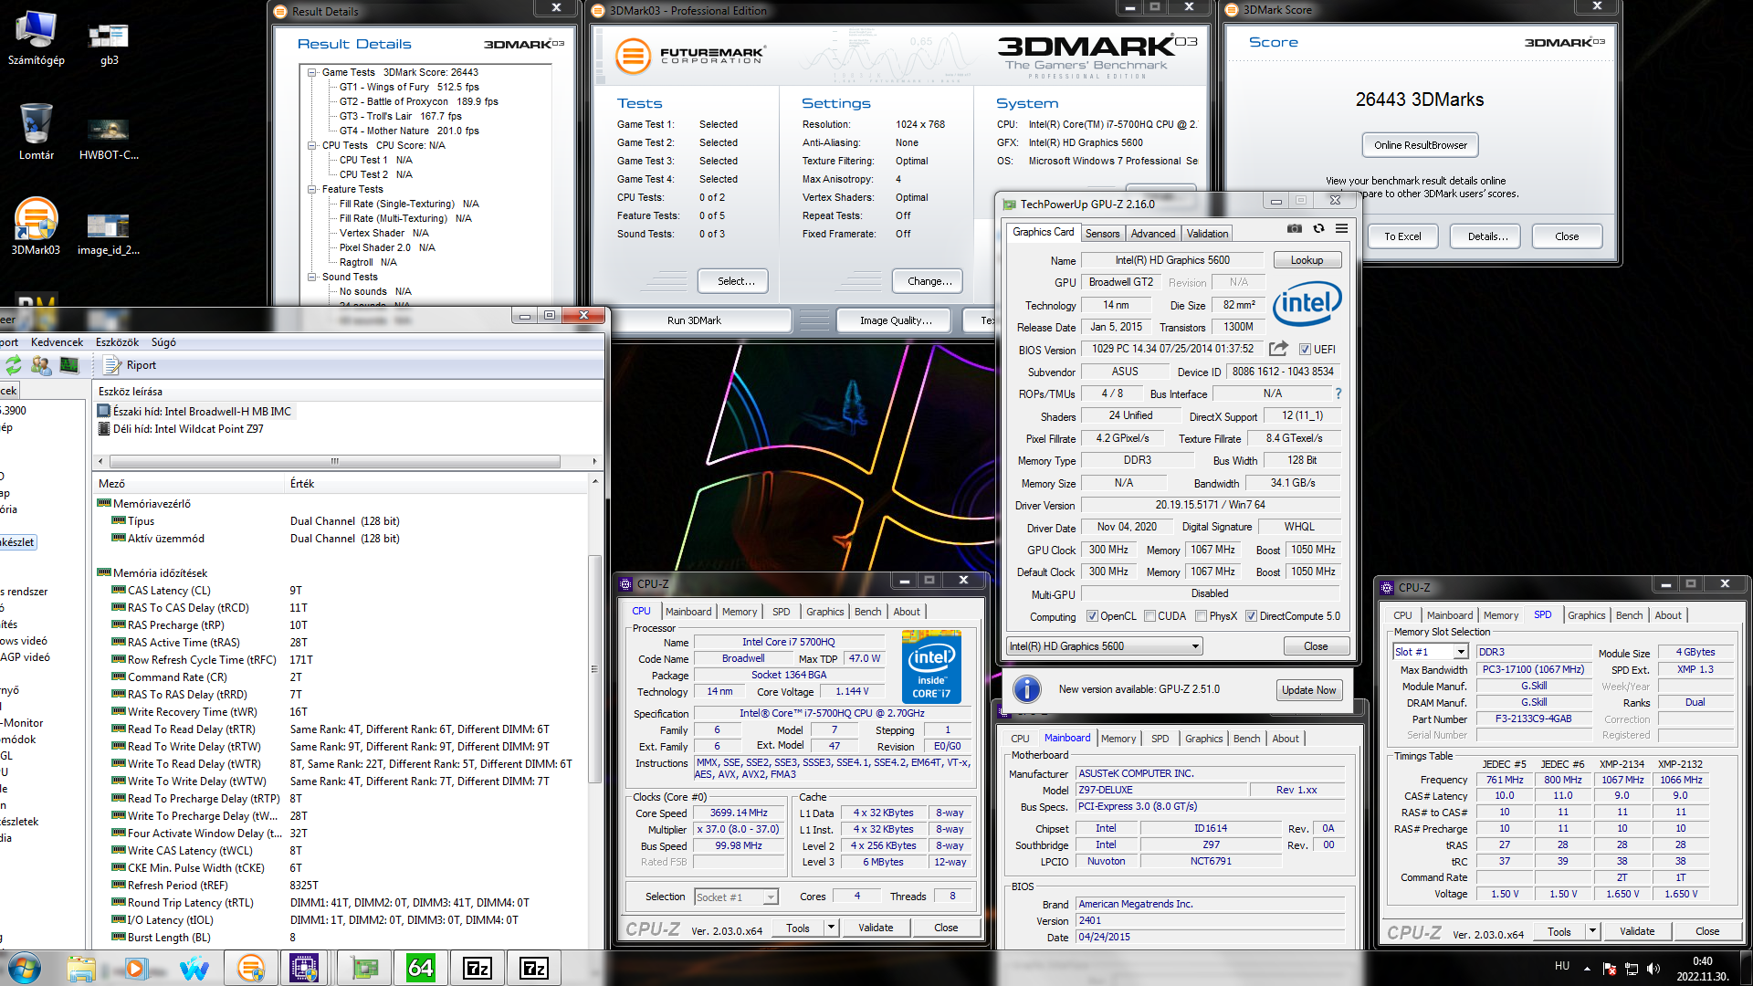
Task: Click the users icon in the AIDA64 toolbar
Action: [41, 365]
